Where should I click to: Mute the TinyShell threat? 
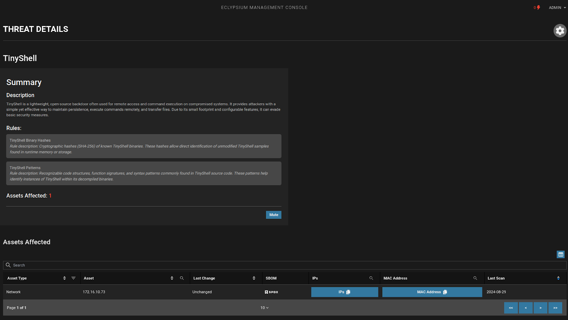point(274,215)
